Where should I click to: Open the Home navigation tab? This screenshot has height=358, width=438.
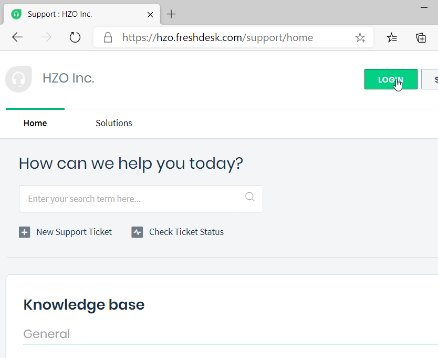[x=35, y=123]
